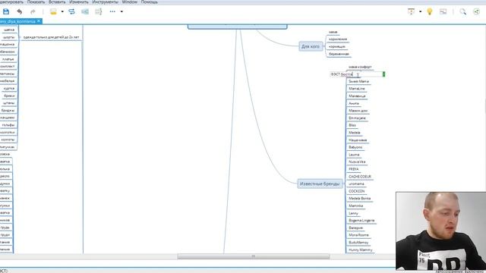This screenshot has width=486, height=273.
Task: Click the magnifier search icon
Action: point(462,12)
